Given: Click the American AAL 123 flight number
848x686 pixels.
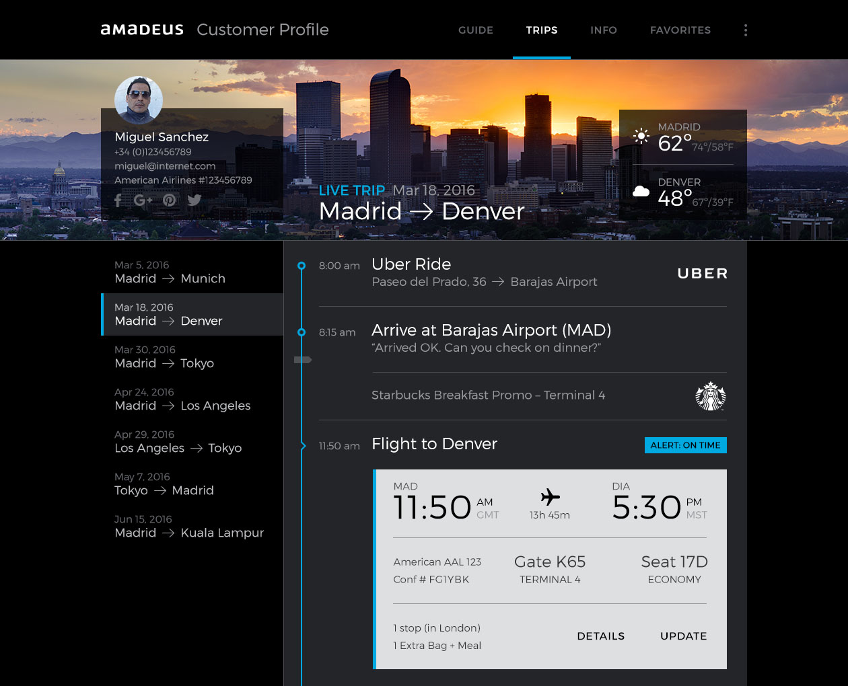Looking at the screenshot, I should tap(437, 562).
